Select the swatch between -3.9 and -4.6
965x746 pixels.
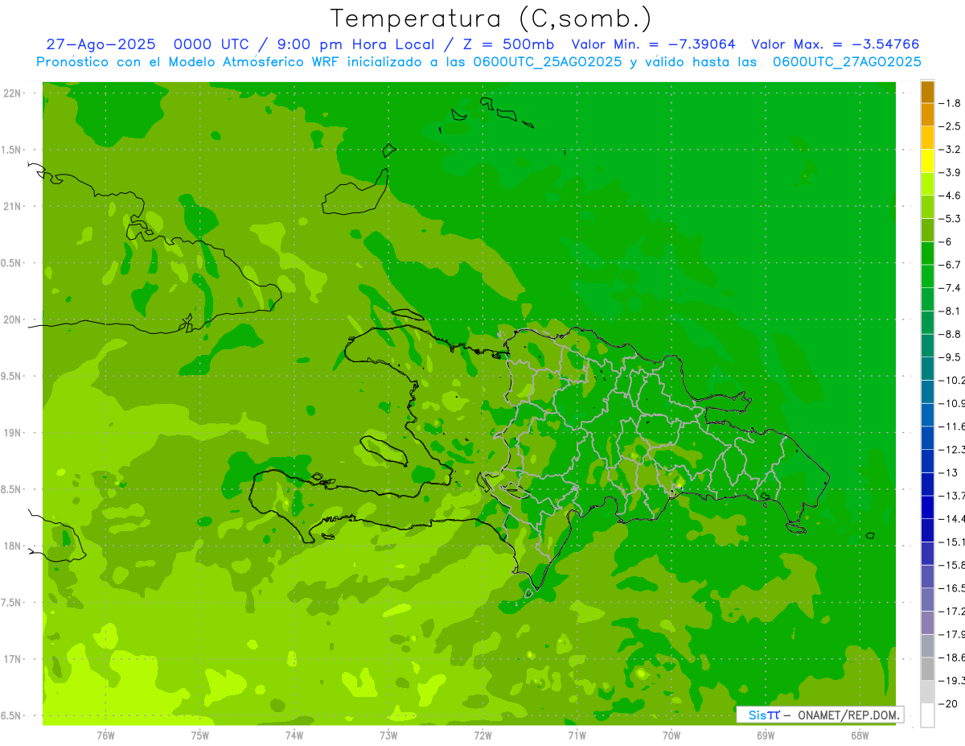pos(927,184)
